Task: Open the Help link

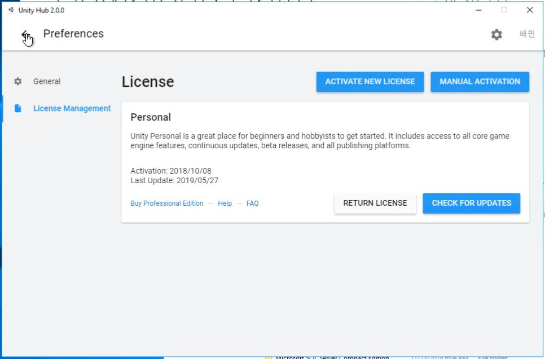Action: (225, 203)
